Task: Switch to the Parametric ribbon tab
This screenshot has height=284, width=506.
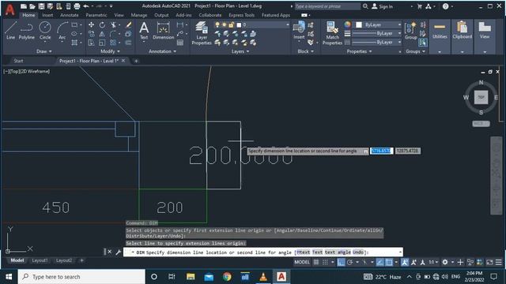Action: 96,15
